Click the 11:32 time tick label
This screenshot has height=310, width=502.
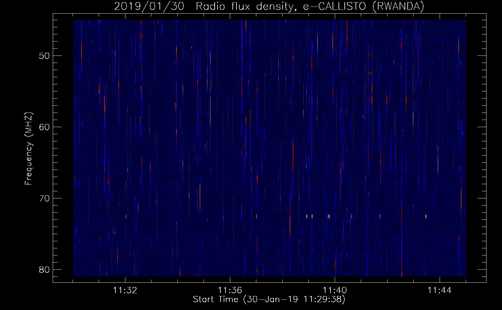pyautogui.click(x=125, y=290)
